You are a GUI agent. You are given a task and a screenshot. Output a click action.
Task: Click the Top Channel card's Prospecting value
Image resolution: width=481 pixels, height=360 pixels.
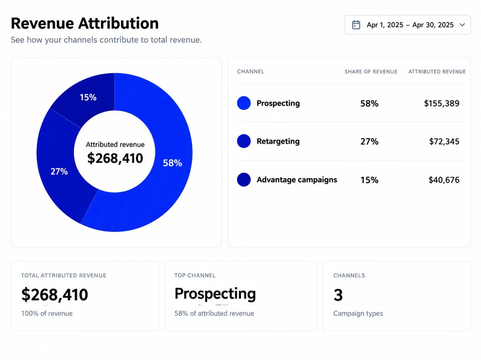point(215,294)
